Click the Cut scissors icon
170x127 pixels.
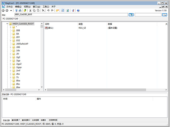(30, 10)
